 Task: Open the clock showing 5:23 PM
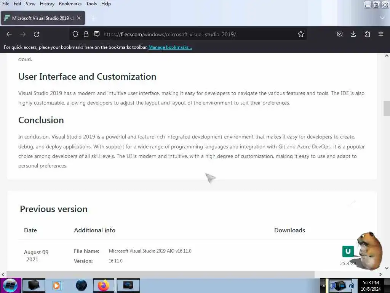[x=371, y=286]
